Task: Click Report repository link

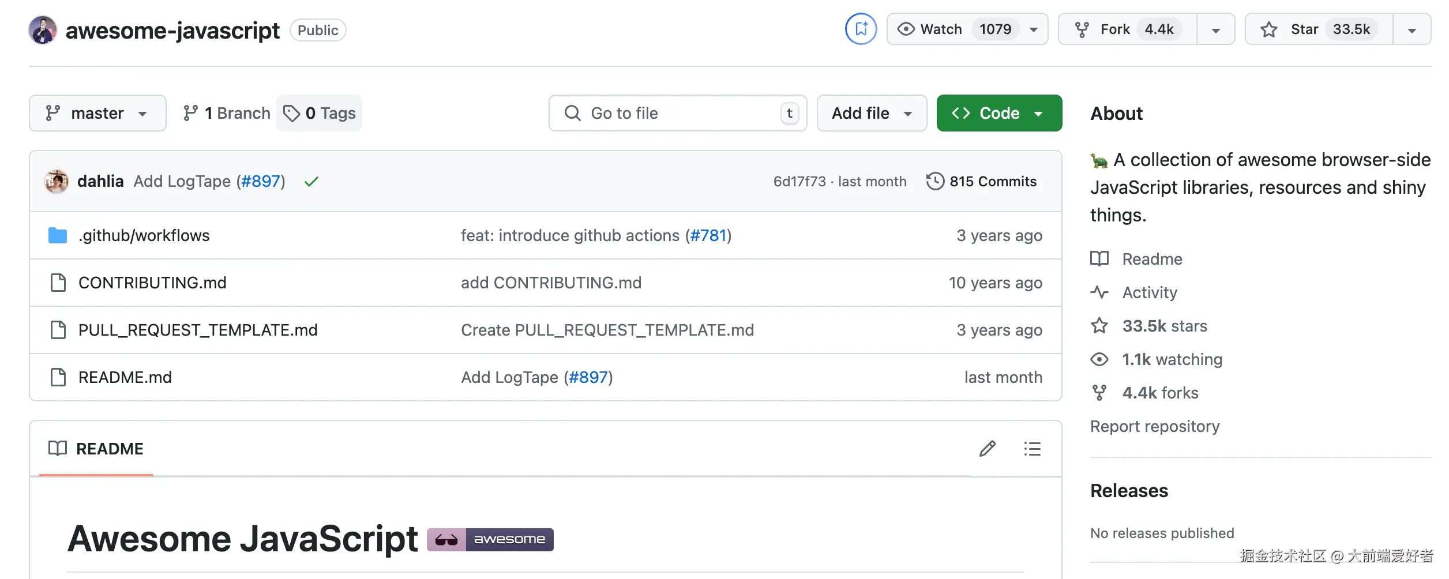Action: click(1155, 426)
